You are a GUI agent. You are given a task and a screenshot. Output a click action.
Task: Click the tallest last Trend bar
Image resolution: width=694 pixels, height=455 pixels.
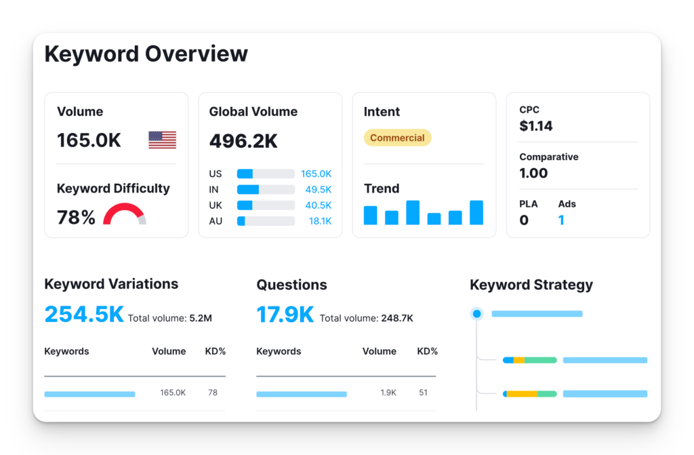click(476, 213)
